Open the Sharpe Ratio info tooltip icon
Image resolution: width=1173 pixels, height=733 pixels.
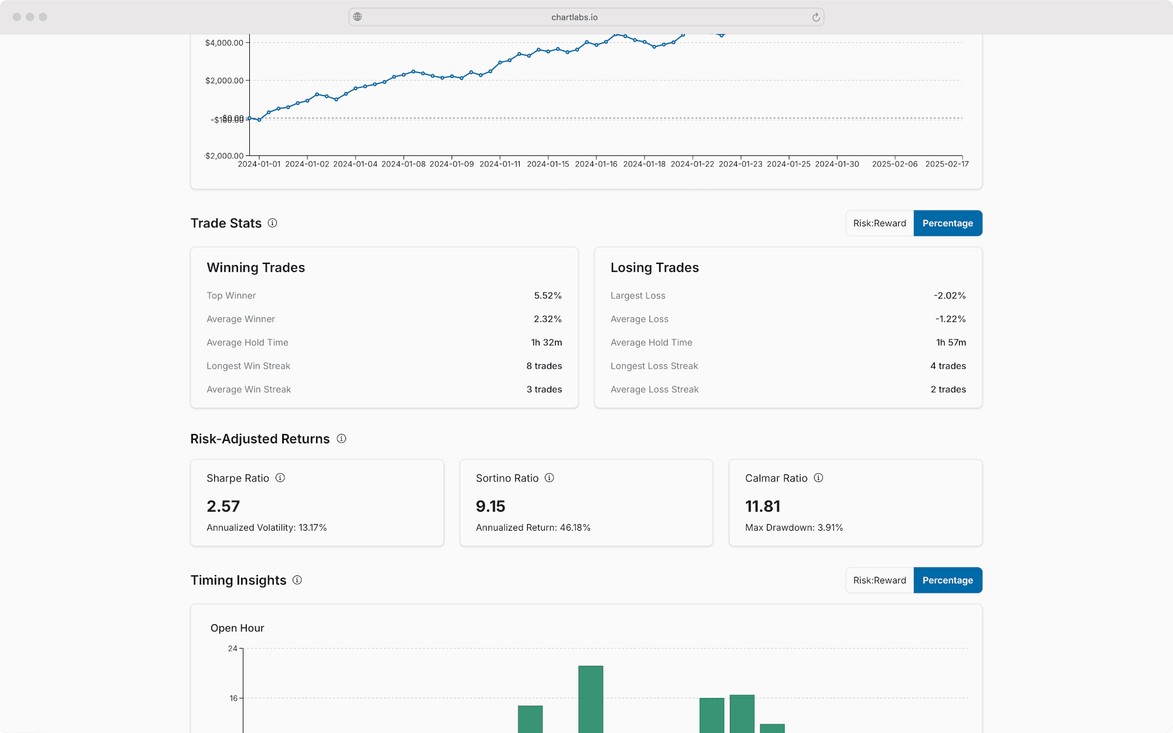(280, 478)
